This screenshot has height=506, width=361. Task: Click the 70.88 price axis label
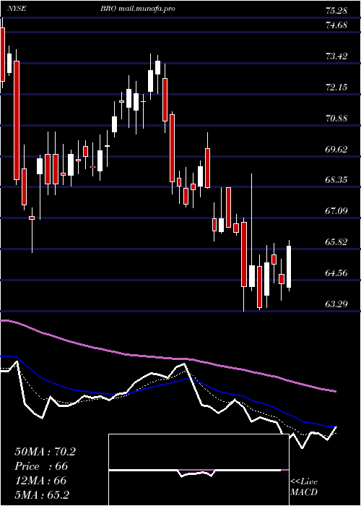pyautogui.click(x=336, y=118)
